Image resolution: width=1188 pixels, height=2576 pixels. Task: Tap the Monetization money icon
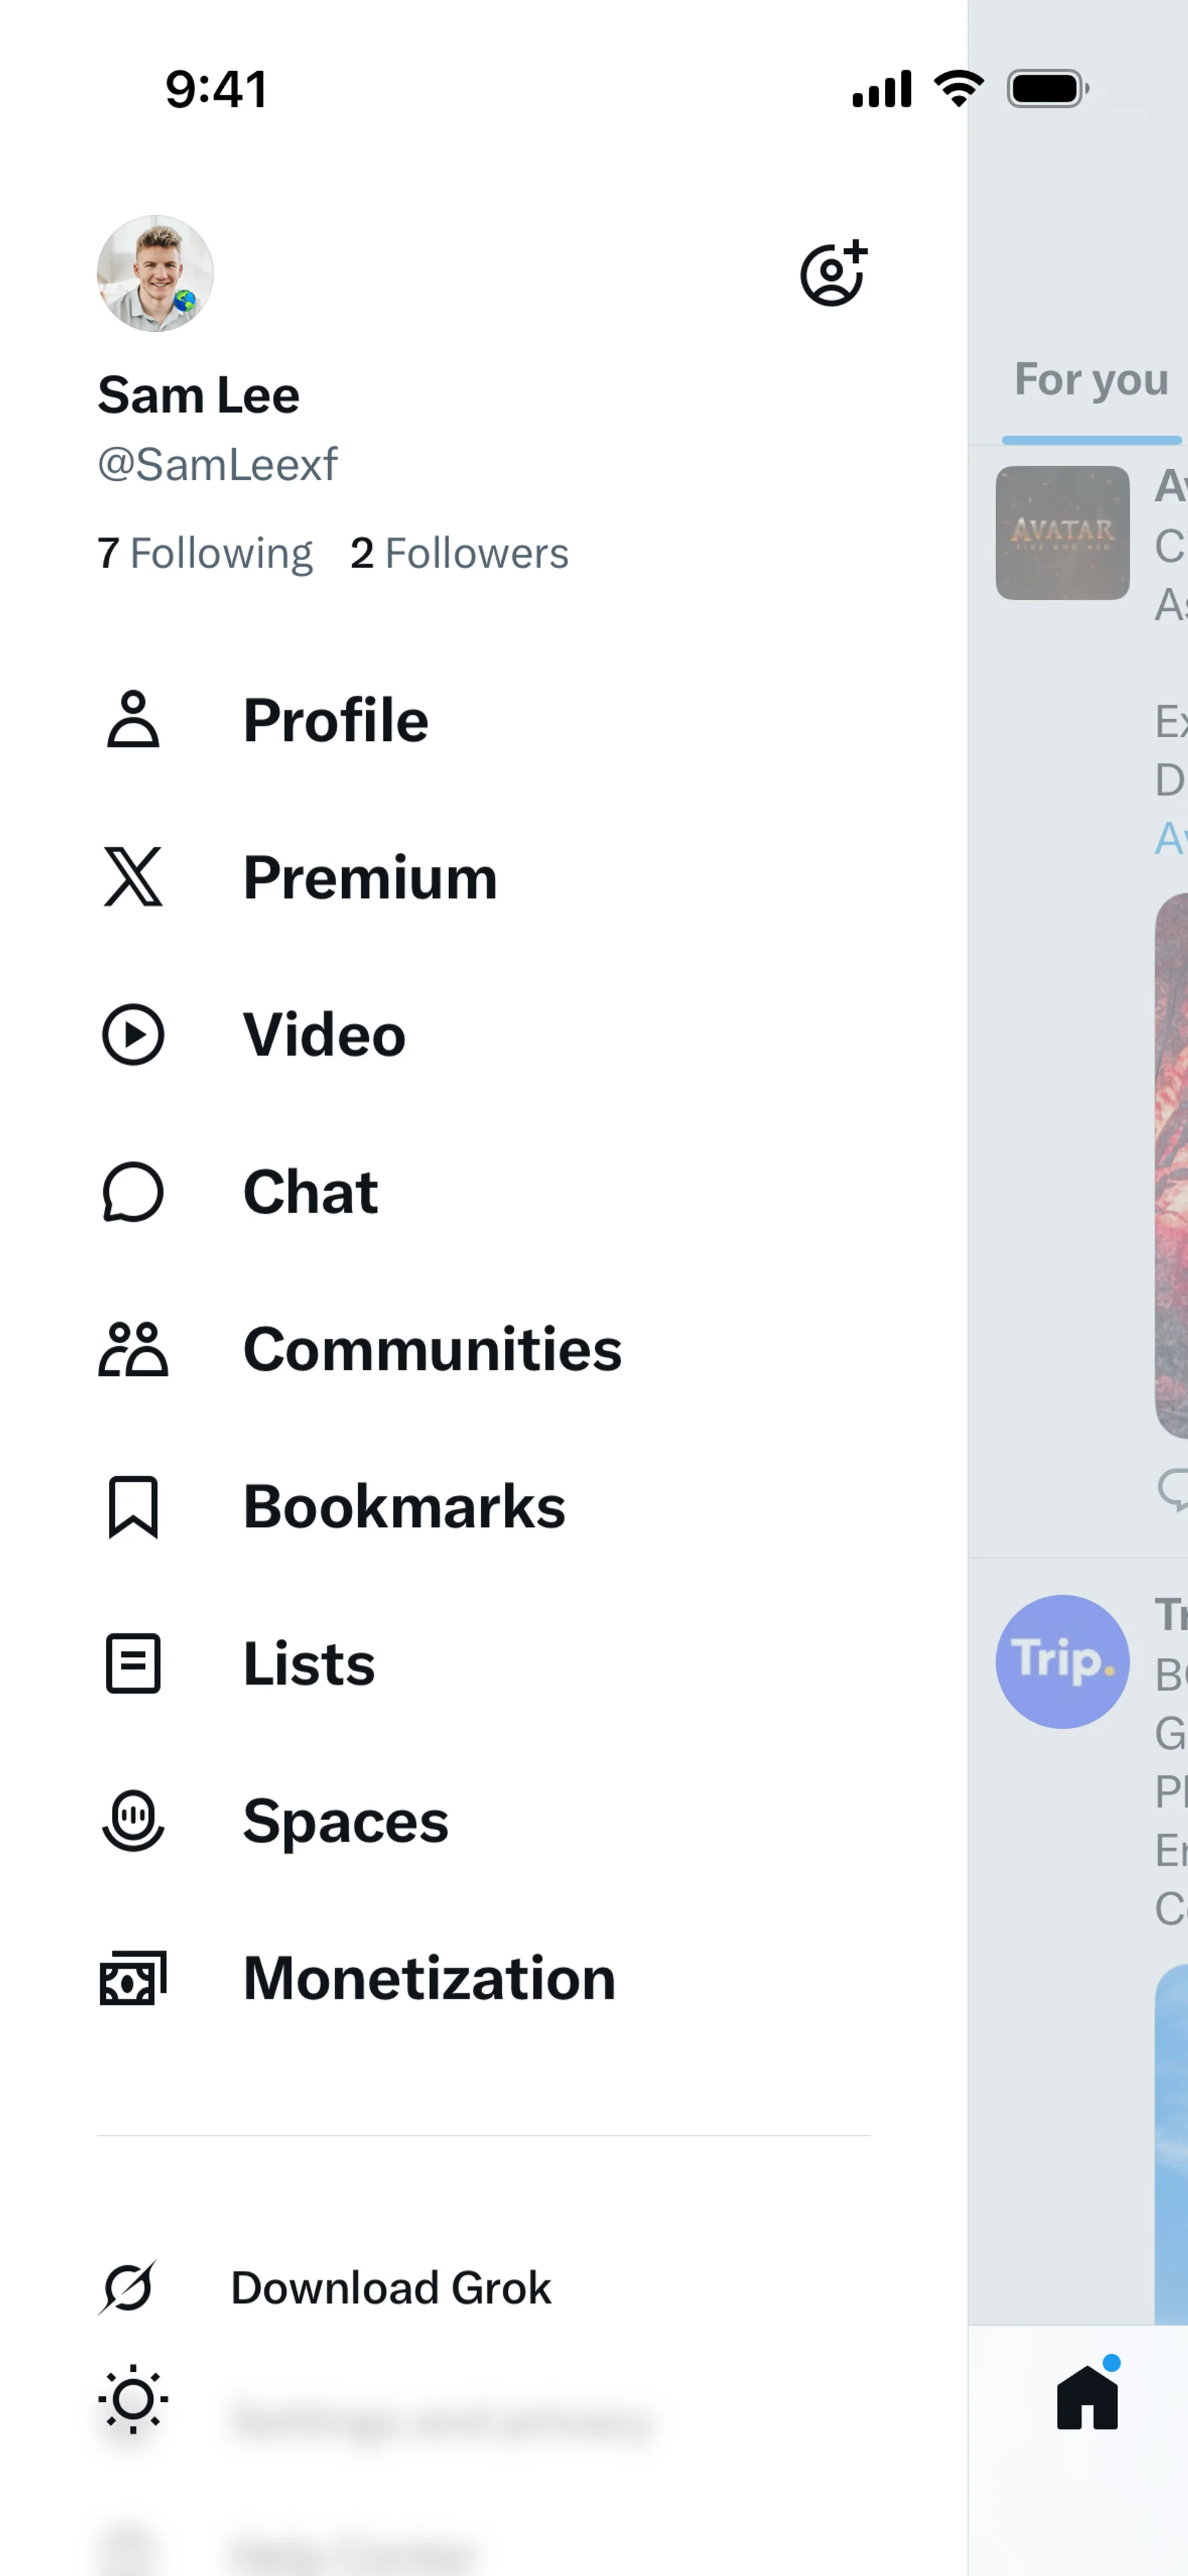coord(133,1978)
